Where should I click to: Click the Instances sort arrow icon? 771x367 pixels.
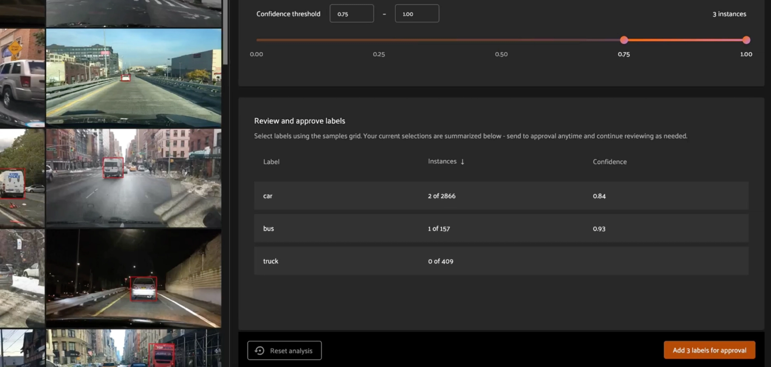pyautogui.click(x=463, y=162)
